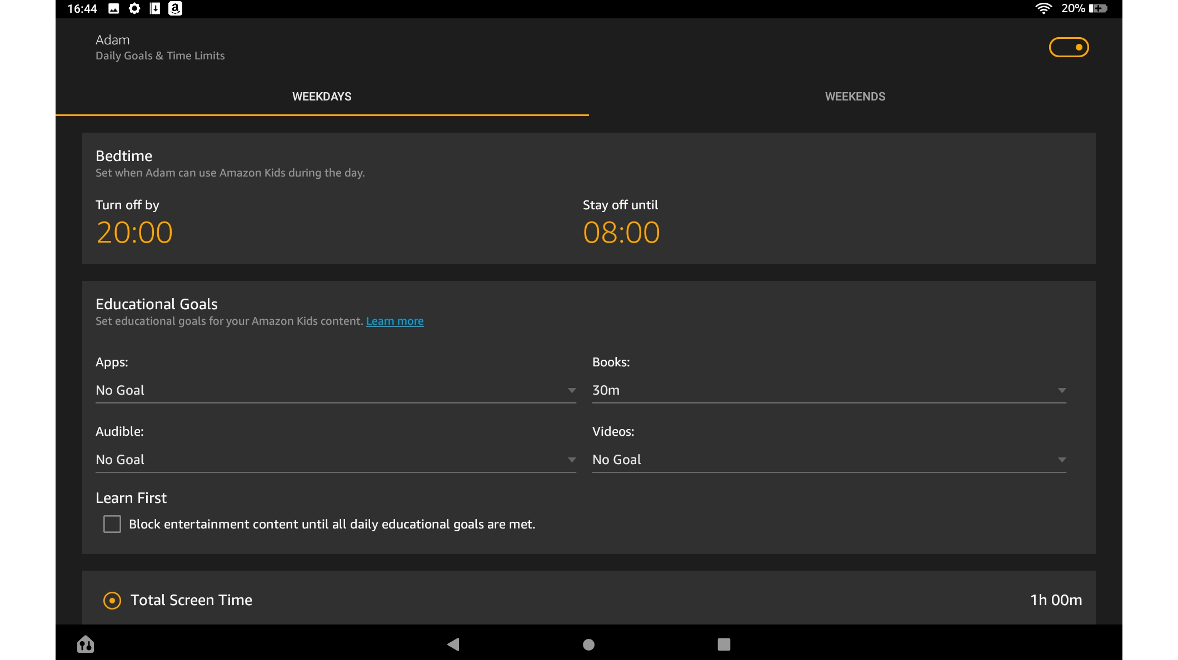Screen dimensions: 1178x660
Task: Change the Stay off until time 08:00
Action: (x=621, y=232)
